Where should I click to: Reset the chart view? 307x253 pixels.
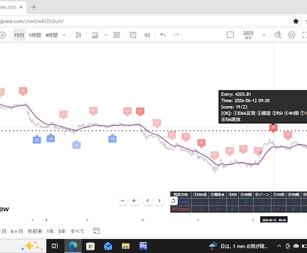[174, 201]
